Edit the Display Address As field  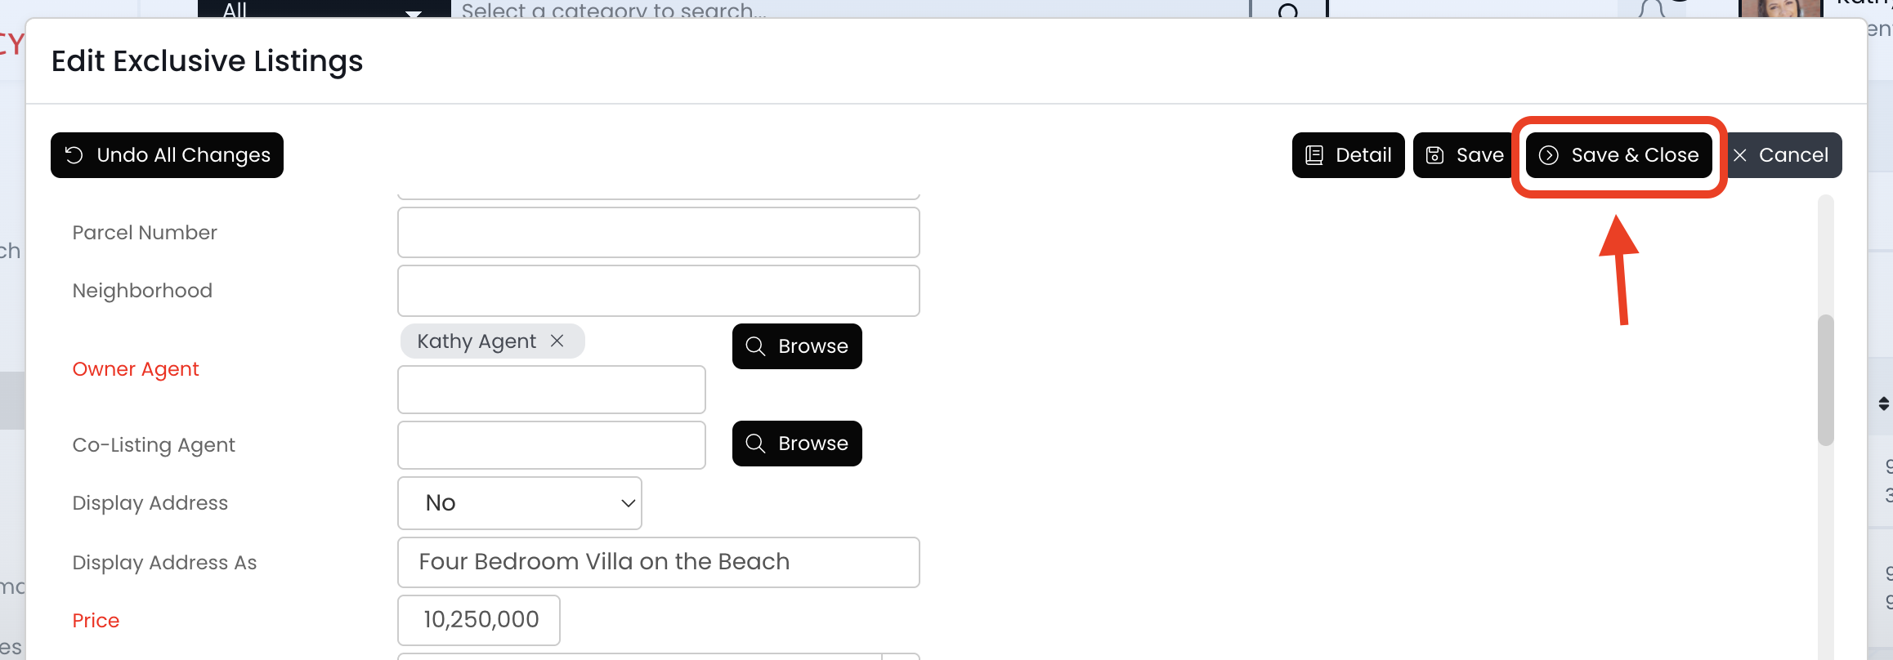(x=658, y=562)
